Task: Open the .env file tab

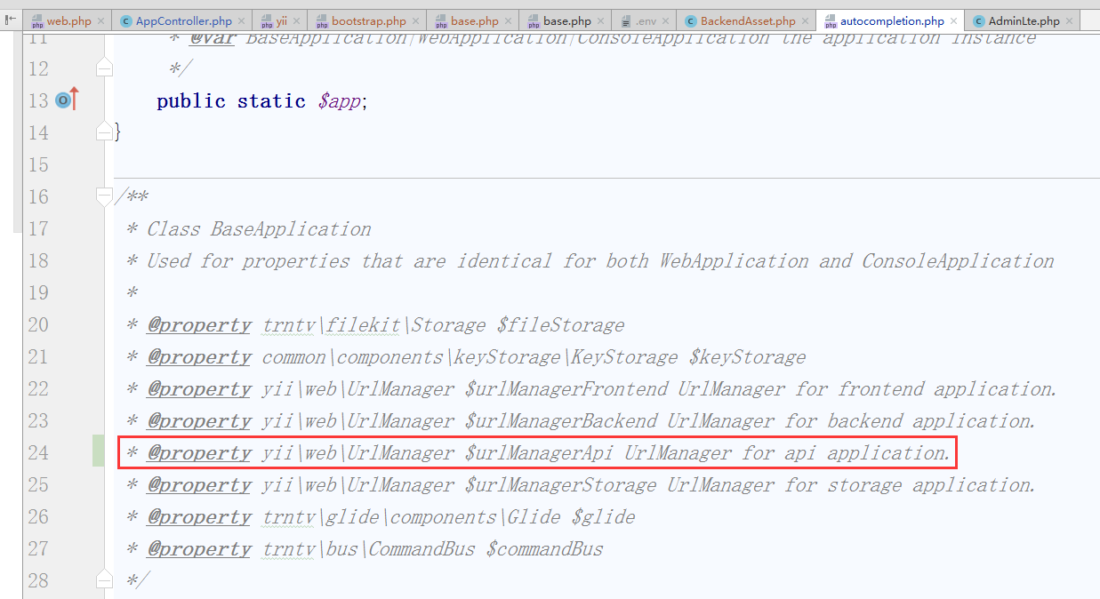Action: point(645,20)
